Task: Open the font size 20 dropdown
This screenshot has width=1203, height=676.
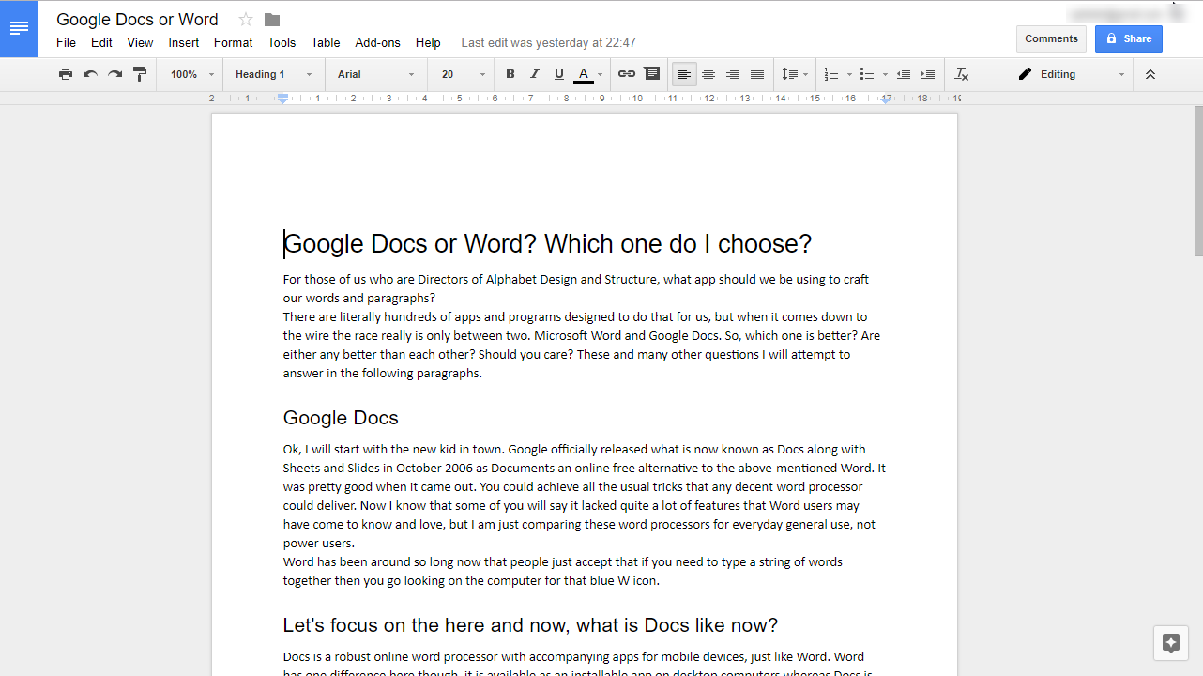Action: click(x=463, y=74)
